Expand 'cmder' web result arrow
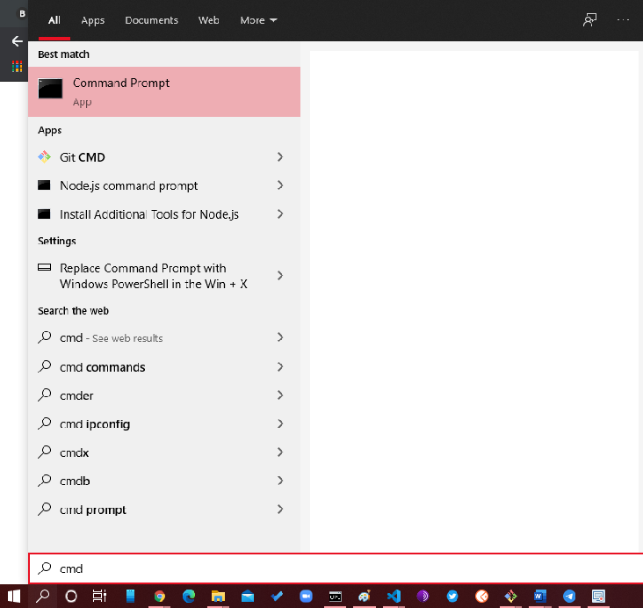Screen dimensions: 643x608 click(280, 395)
